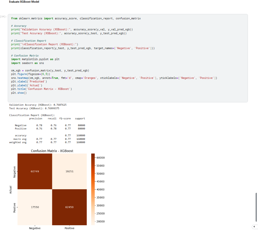Click the left-pointing arrow icon below the scrollbar

click(x=254, y=226)
